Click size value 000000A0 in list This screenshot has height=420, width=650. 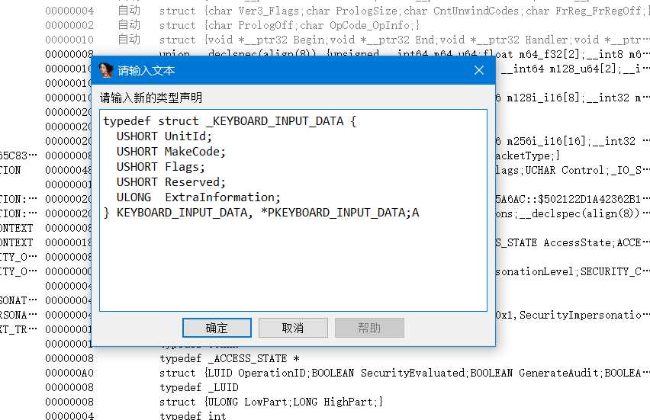point(69,373)
